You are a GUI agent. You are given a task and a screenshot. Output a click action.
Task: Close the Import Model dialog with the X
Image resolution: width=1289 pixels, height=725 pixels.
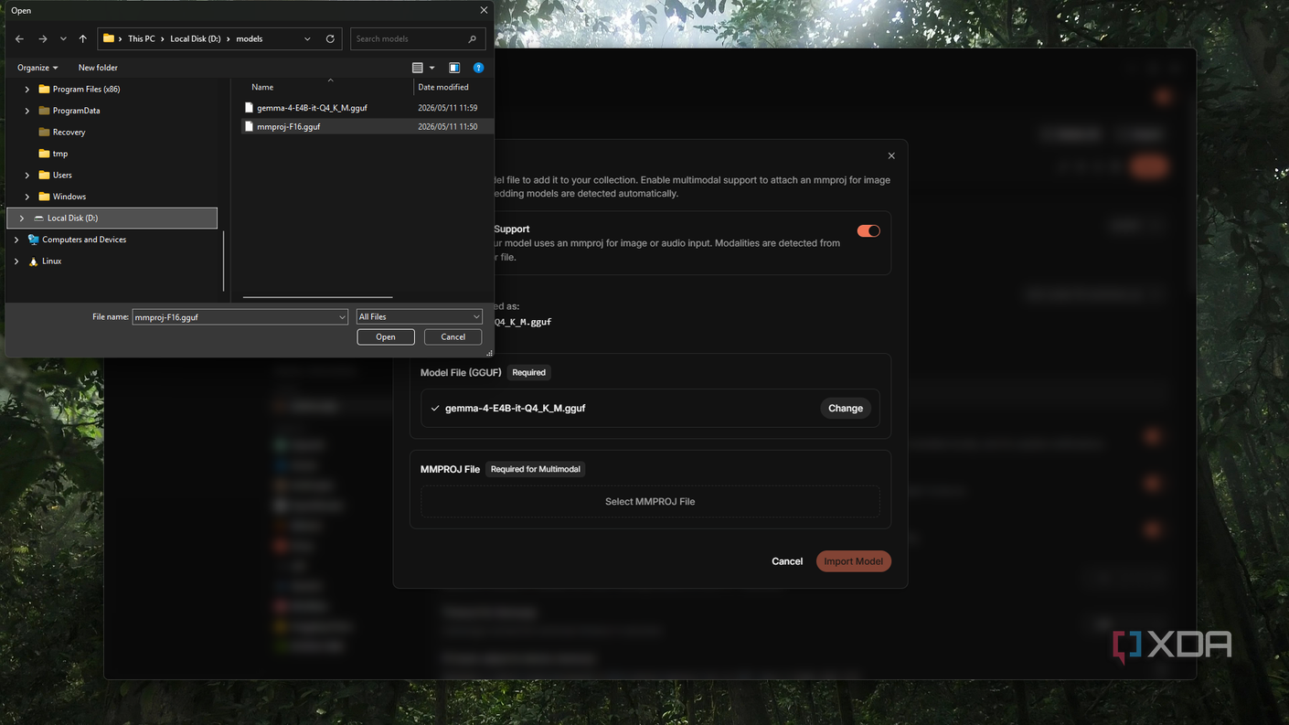(x=891, y=155)
